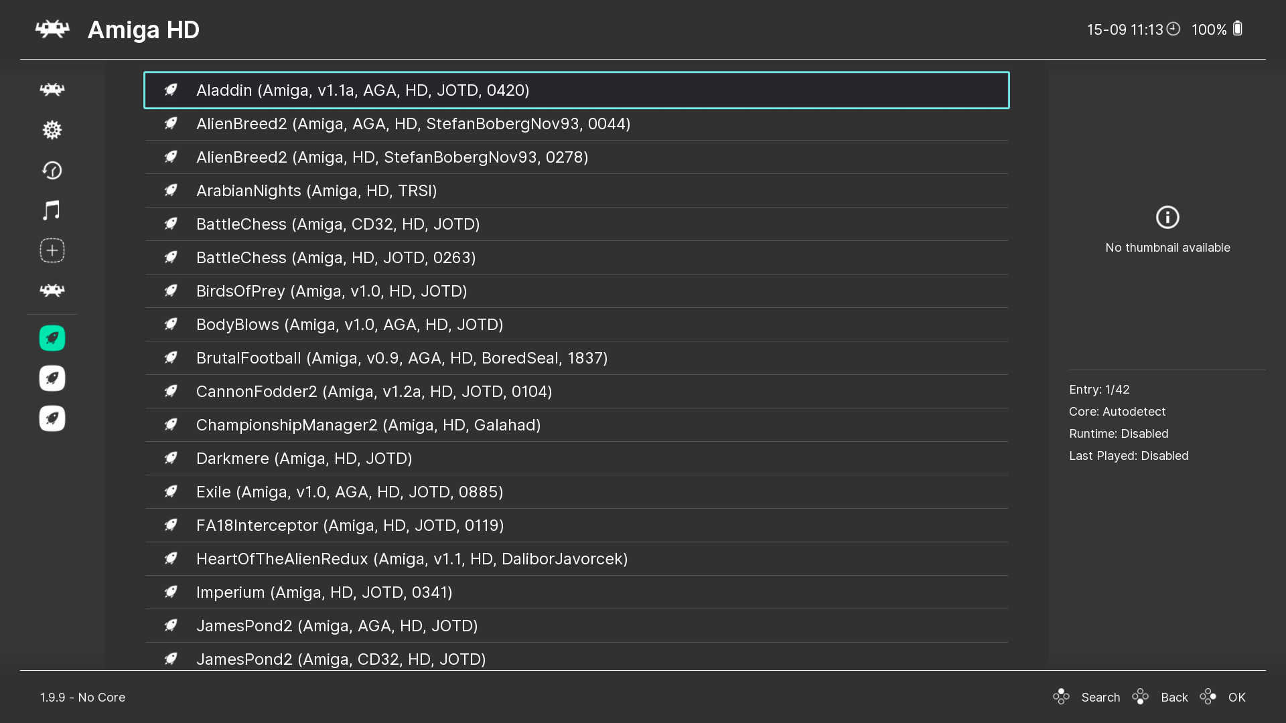Select the highlighted green rocket playlist icon

pos(52,337)
